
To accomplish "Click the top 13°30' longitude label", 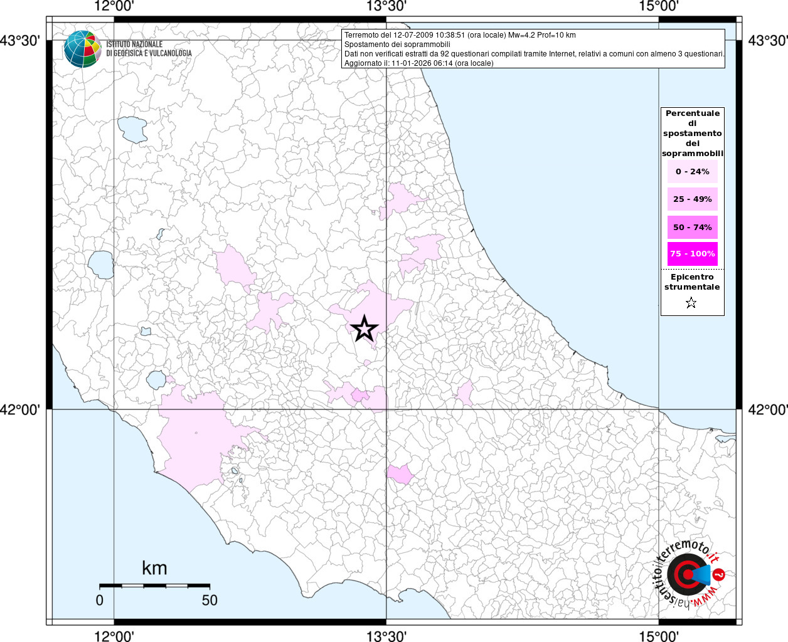I will 386,7.
